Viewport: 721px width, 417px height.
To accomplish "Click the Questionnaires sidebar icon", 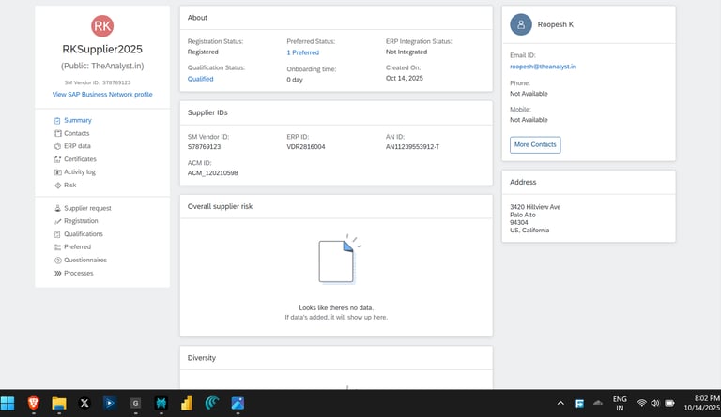I will tap(57, 261).
